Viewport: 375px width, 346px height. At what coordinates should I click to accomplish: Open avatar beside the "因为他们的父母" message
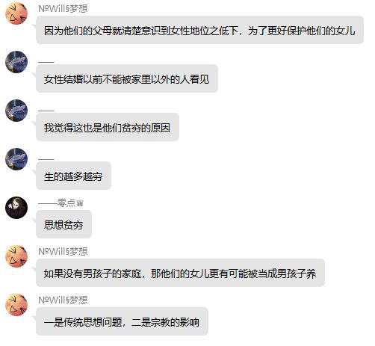tap(16, 13)
